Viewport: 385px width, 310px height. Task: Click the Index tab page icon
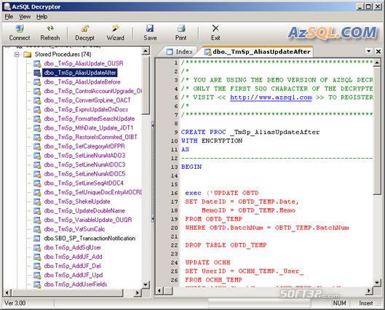pos(170,52)
